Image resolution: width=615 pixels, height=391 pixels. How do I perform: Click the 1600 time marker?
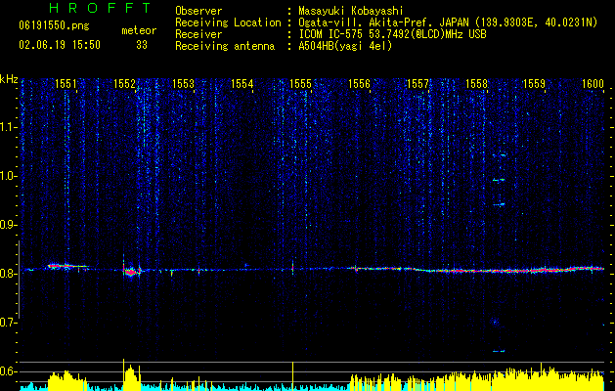tap(593, 84)
